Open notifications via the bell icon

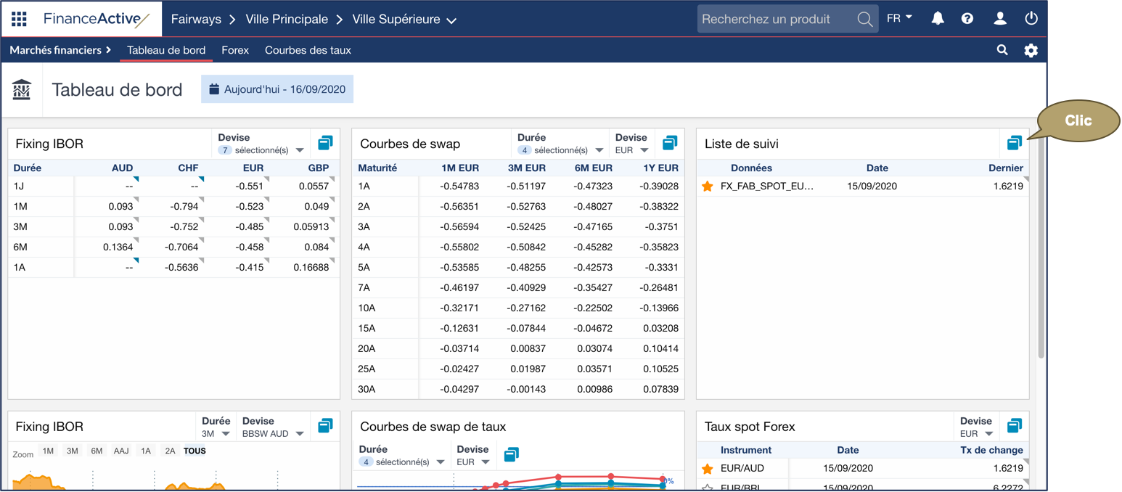[937, 19]
